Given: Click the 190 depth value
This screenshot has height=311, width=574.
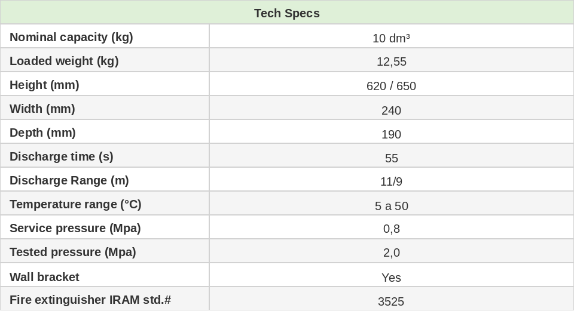Looking at the screenshot, I should click(391, 134).
